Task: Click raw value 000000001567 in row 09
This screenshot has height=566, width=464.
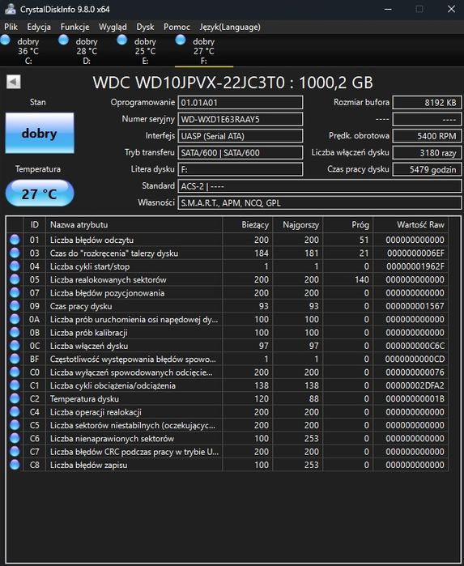Action: click(415, 306)
